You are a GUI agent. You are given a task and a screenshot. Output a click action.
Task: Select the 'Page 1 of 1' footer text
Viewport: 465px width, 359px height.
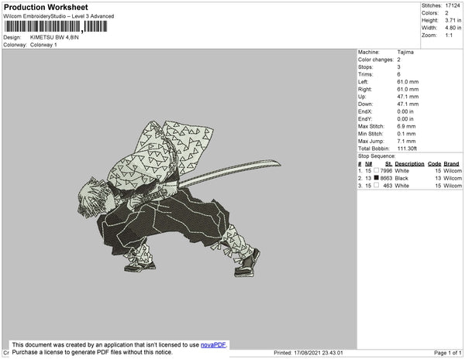point(448,353)
